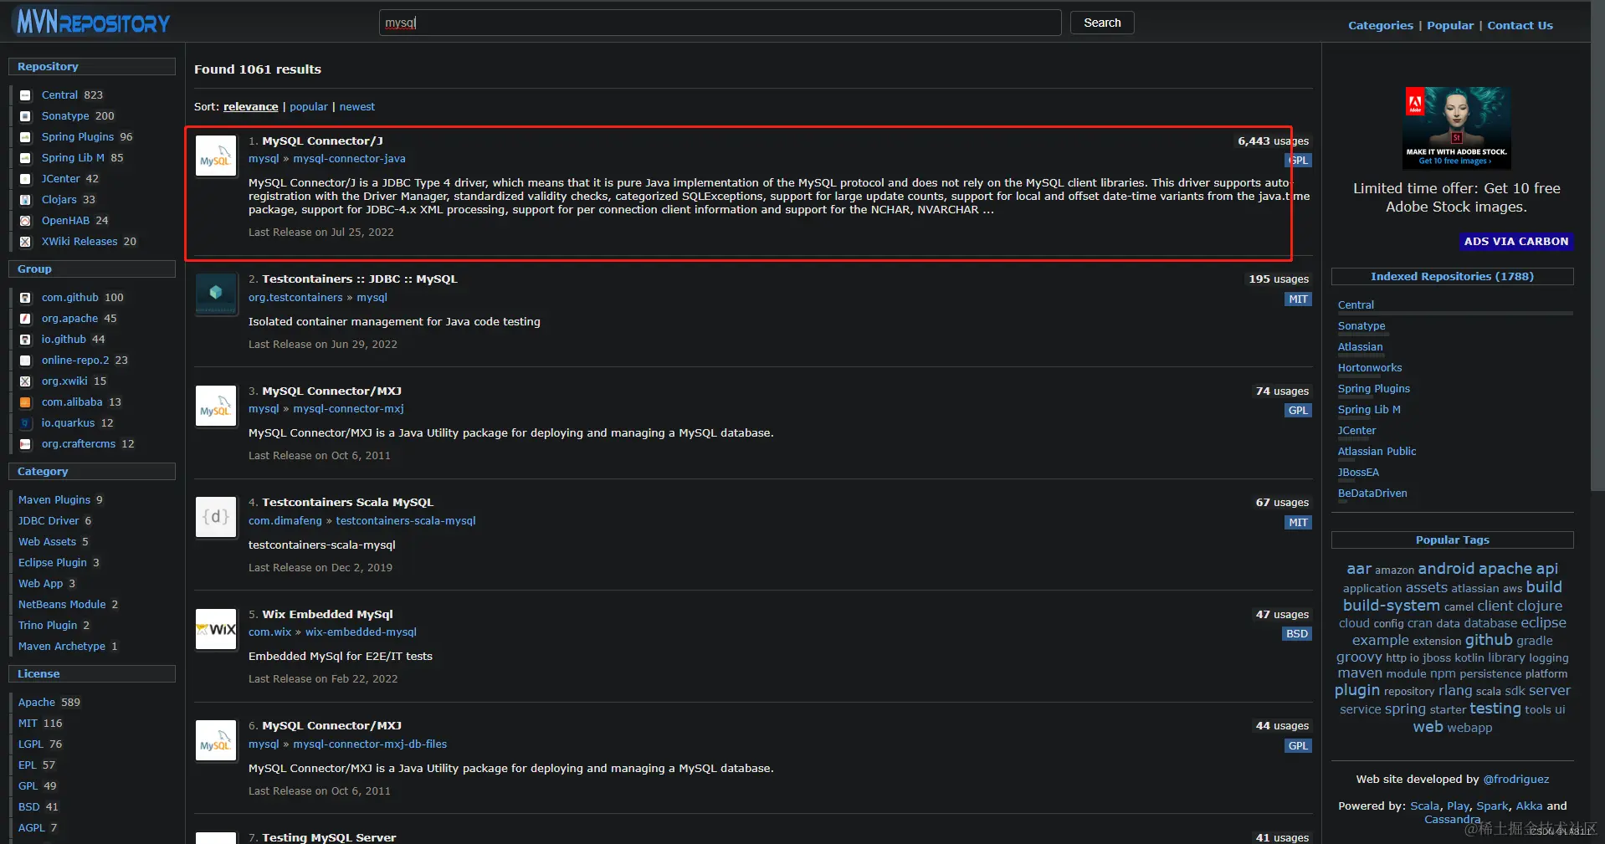Viewport: 1605px width, 844px height.
Task: Click the testing popular tag
Action: (x=1495, y=708)
